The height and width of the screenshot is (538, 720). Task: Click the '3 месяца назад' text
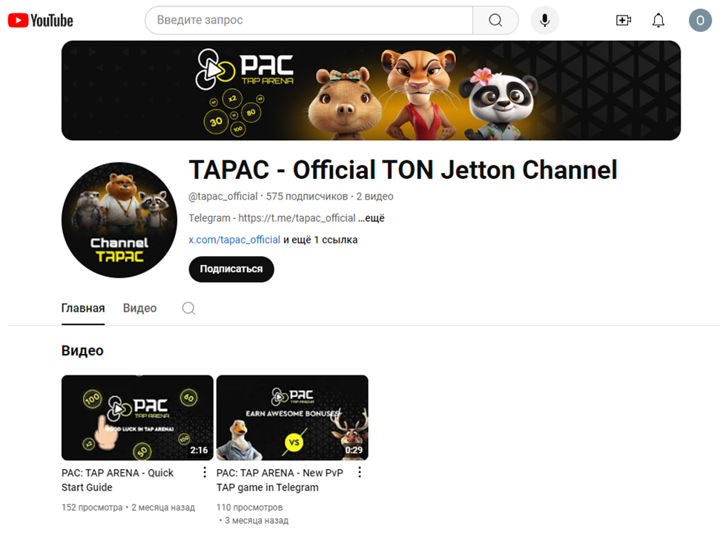click(x=257, y=520)
